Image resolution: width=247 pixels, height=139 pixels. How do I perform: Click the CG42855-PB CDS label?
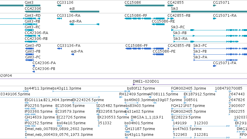click(x=179, y=46)
